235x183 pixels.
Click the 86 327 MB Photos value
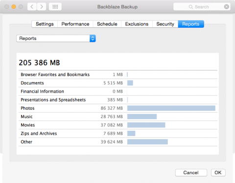coord(112,108)
